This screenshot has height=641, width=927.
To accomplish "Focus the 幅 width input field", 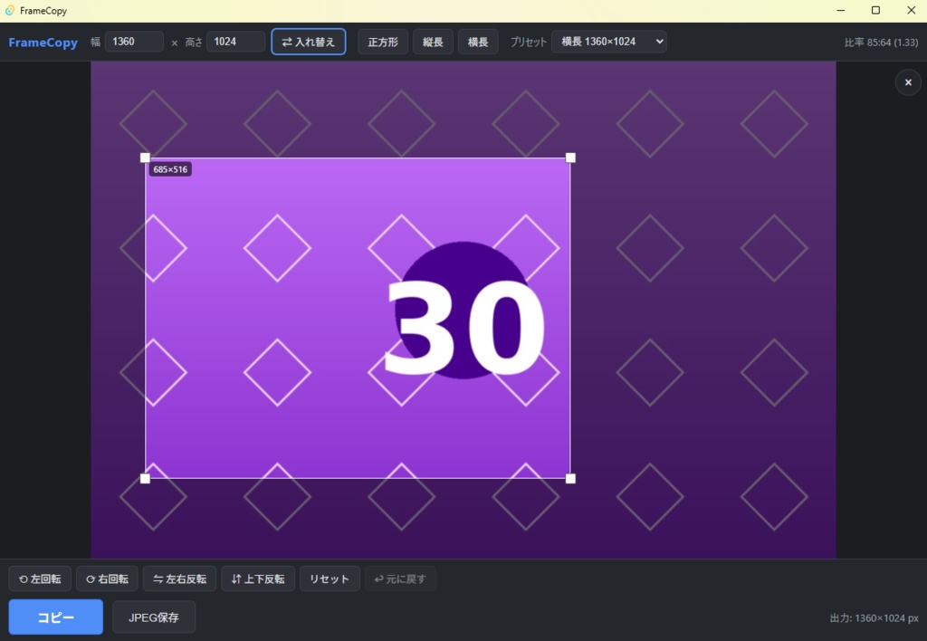I will point(134,42).
